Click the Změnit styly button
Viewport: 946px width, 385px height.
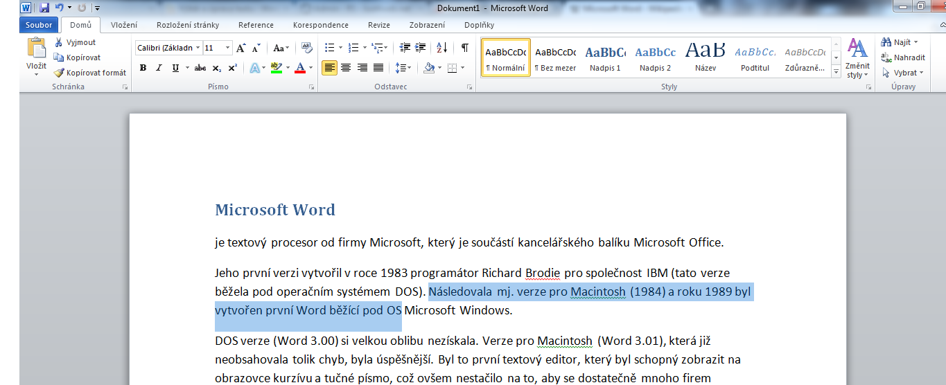point(858,58)
